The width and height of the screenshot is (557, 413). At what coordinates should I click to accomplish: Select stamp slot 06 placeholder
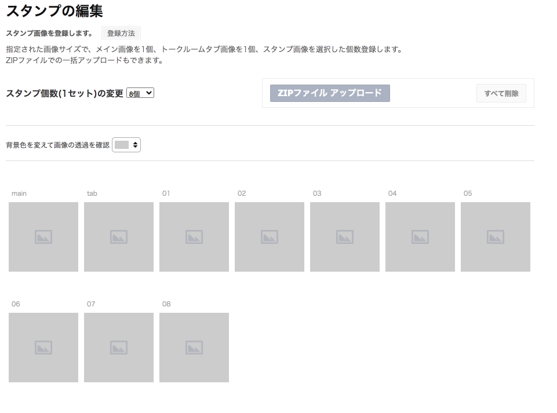point(43,348)
